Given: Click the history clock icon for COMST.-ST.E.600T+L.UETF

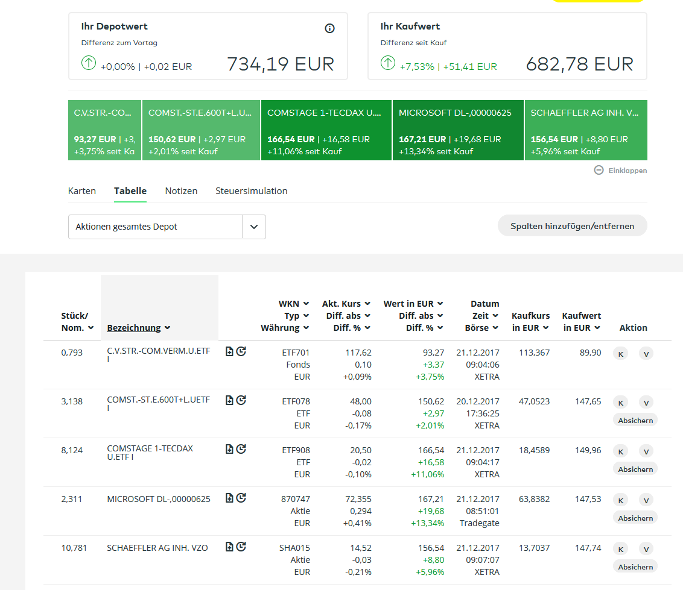Looking at the screenshot, I should [241, 400].
